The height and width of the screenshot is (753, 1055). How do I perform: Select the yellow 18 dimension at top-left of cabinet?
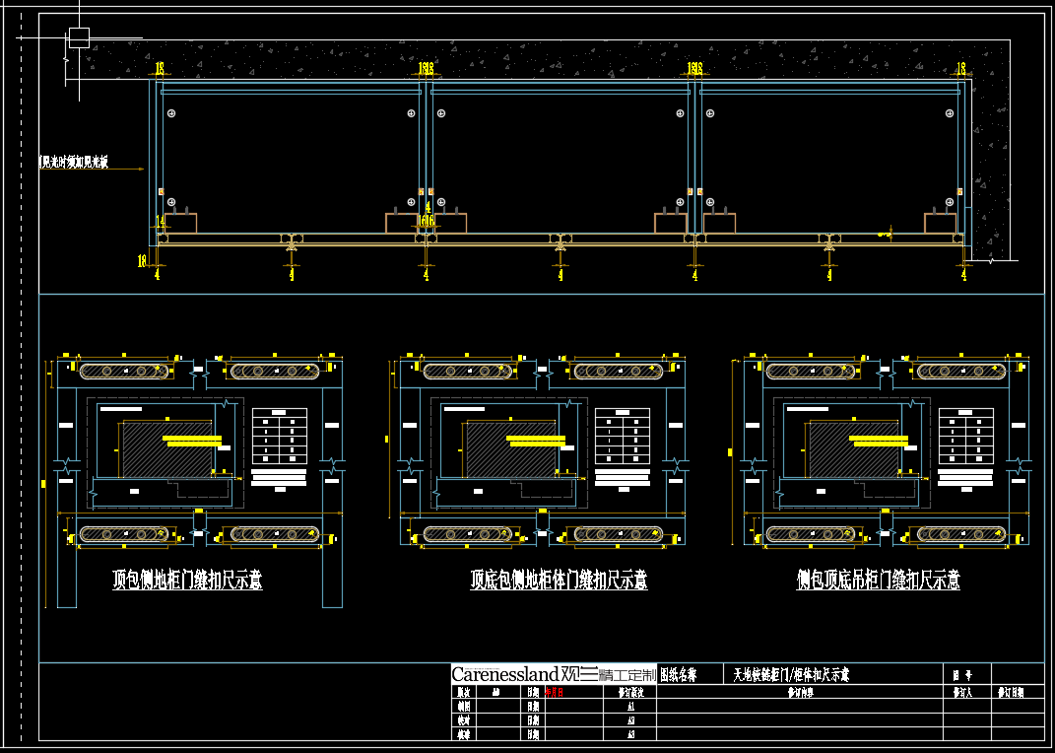coord(159,68)
